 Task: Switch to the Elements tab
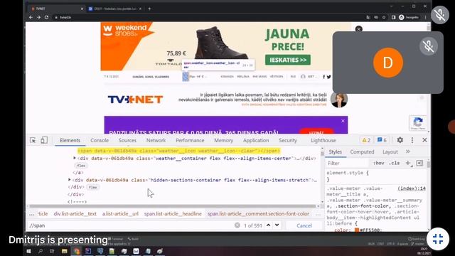(x=70, y=140)
